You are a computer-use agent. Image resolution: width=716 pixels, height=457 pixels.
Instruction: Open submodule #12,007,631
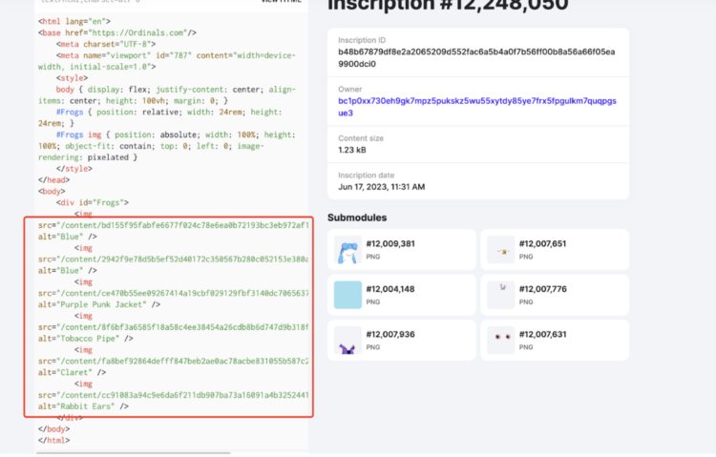[542, 335]
